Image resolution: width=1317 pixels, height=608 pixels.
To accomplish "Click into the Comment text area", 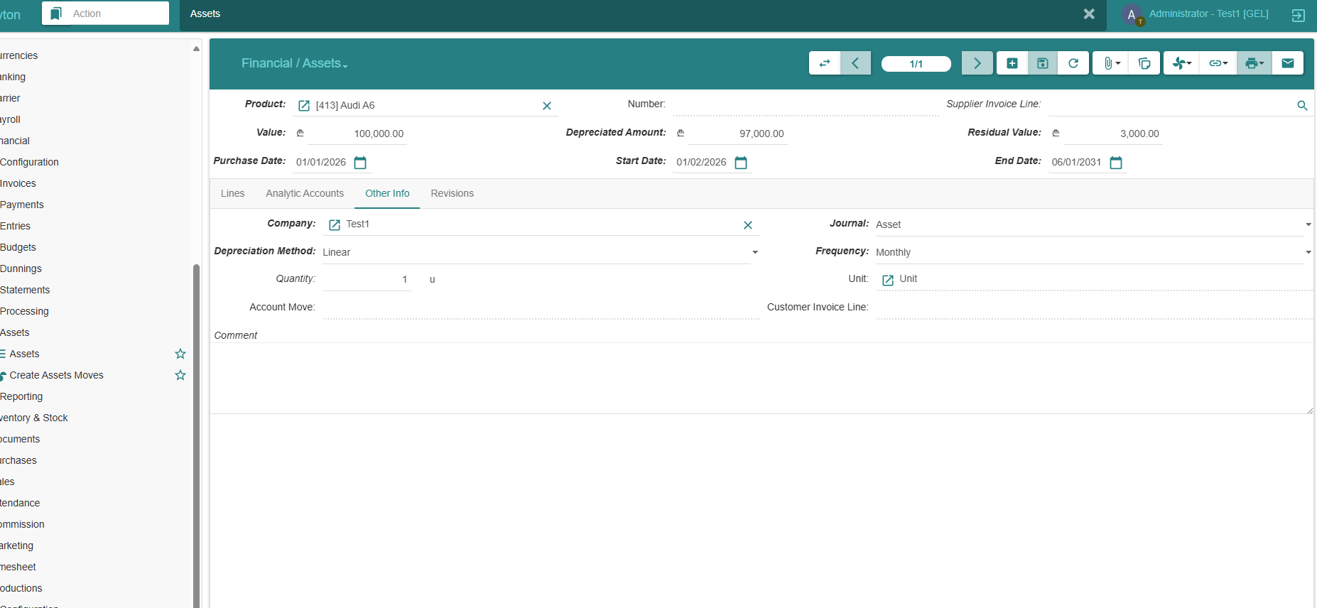I will (760, 378).
